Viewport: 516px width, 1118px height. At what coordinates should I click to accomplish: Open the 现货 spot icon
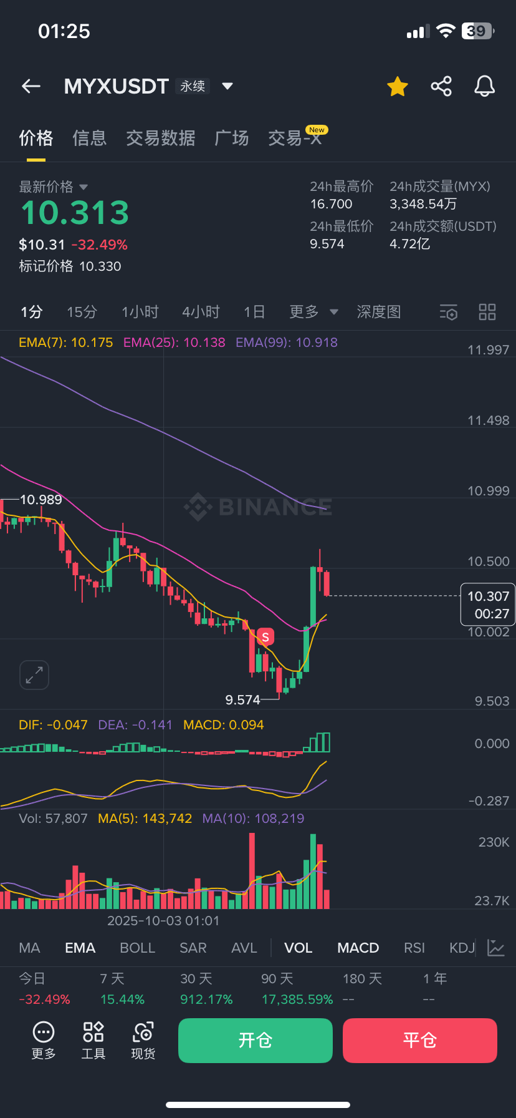(143, 1041)
